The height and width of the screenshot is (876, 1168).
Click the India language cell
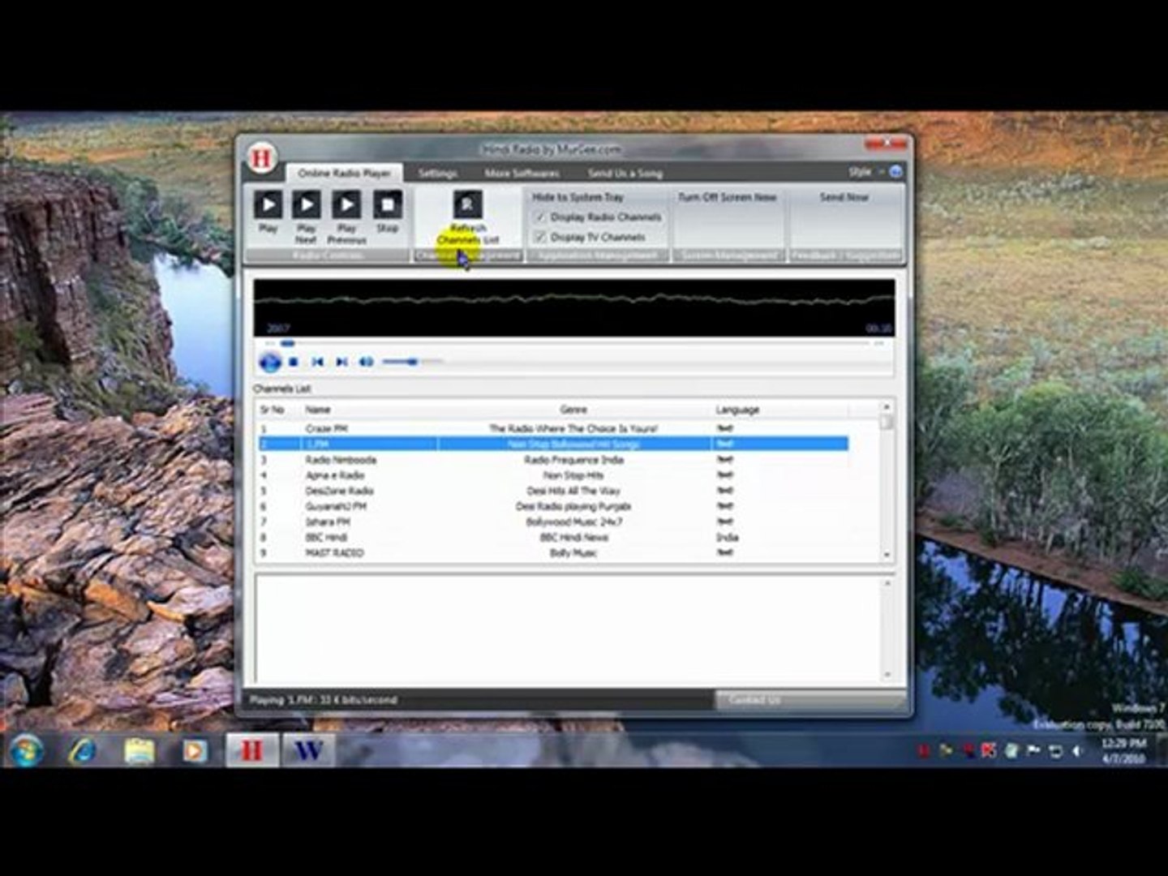pos(727,537)
